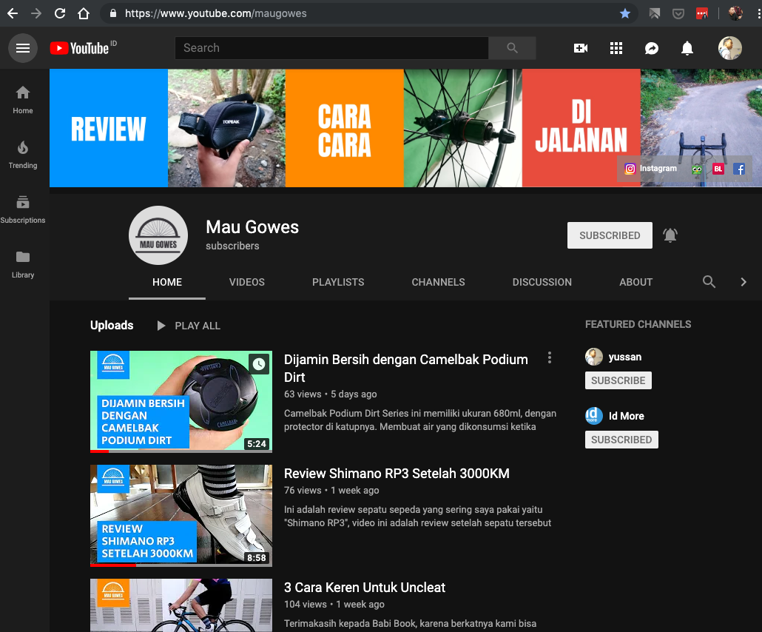Switch to the DISCUSSION tab

click(x=542, y=282)
